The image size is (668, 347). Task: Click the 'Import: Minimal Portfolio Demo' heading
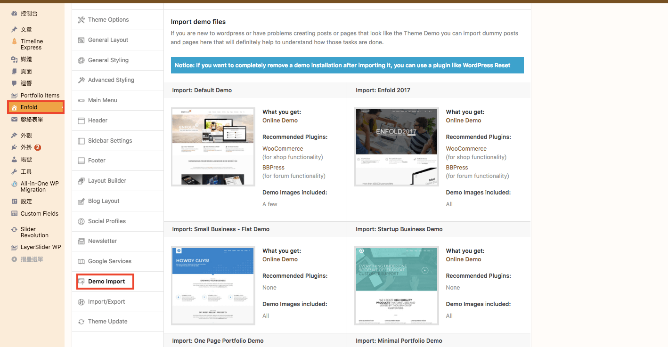pos(399,341)
